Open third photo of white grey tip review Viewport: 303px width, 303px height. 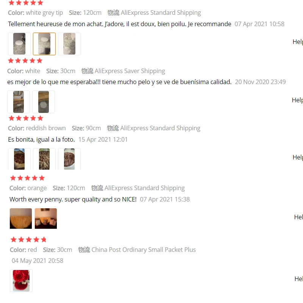69,44
